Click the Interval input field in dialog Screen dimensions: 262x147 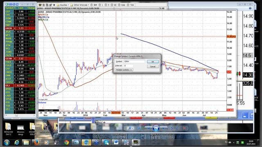pyautogui.click(x=128, y=65)
